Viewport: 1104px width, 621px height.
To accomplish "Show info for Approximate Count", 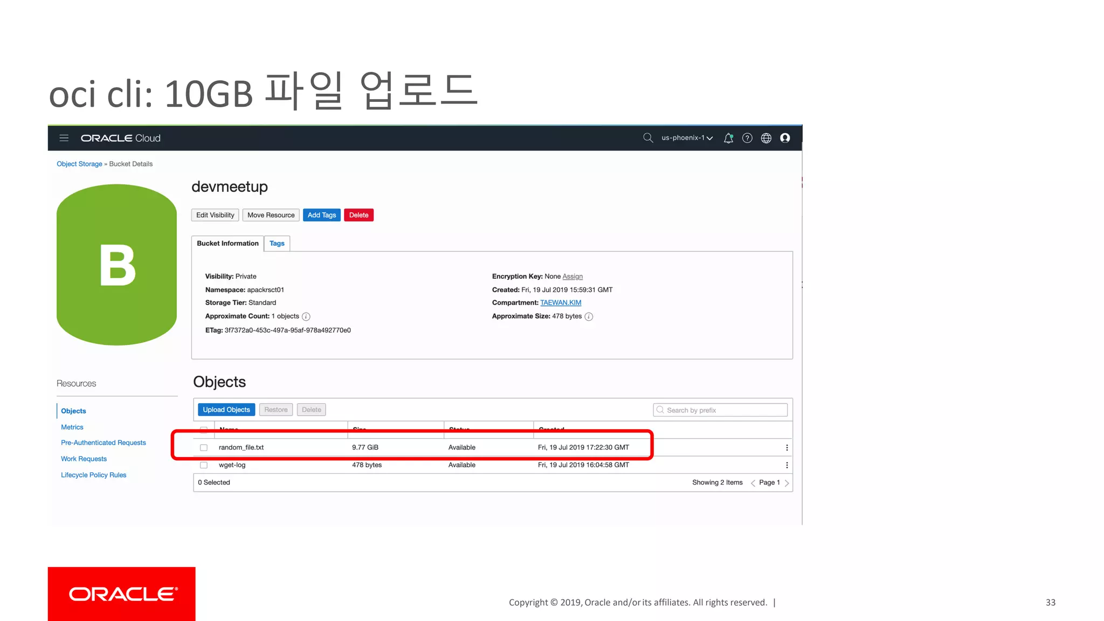I will click(x=306, y=316).
